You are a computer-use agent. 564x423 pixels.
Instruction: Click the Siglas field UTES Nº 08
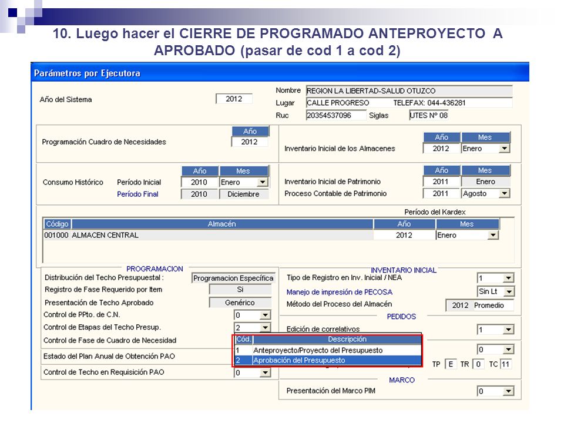pyautogui.click(x=428, y=116)
